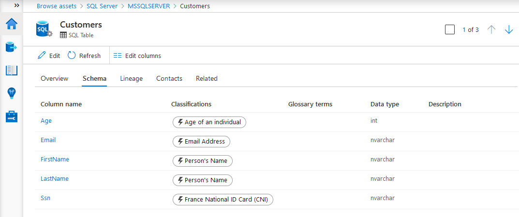Expand the left navigation sidebar
Screen dimensions: 519x217
(x=16, y=5)
